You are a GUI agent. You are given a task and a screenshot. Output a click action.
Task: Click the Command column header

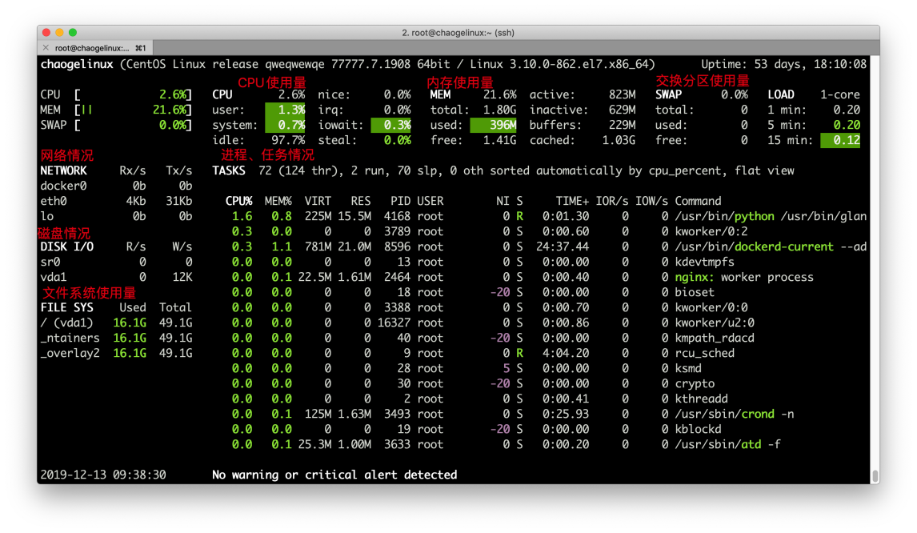coord(698,201)
